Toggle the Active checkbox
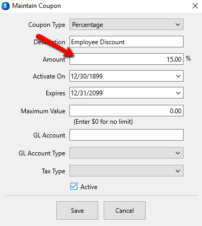 74,186
